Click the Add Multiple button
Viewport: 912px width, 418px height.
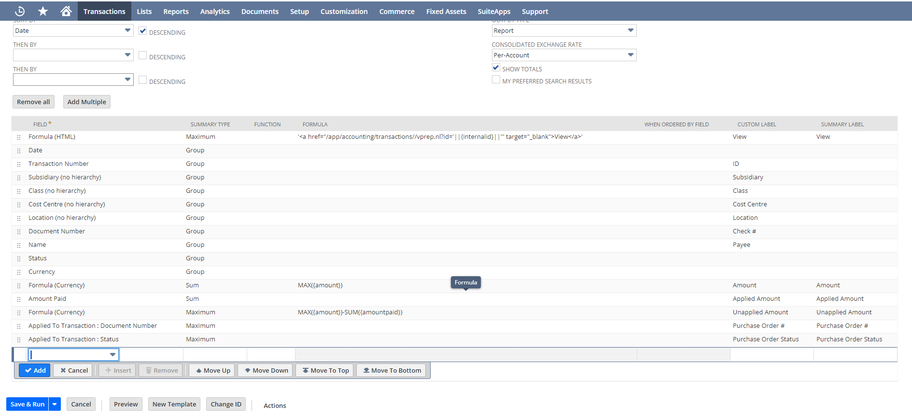point(86,102)
